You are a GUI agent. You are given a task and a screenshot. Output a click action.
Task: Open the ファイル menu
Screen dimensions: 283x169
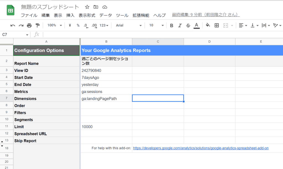pyautogui.click(x=29, y=15)
